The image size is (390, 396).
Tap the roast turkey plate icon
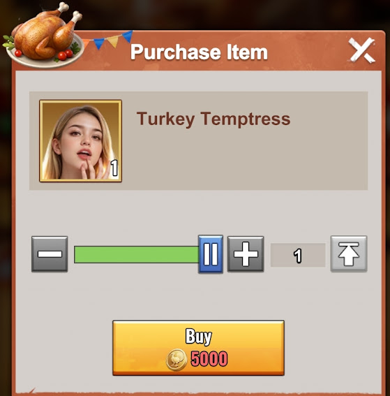pyautogui.click(x=43, y=36)
